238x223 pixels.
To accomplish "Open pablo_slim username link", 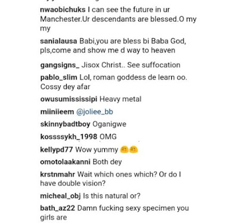I will click(59, 77).
